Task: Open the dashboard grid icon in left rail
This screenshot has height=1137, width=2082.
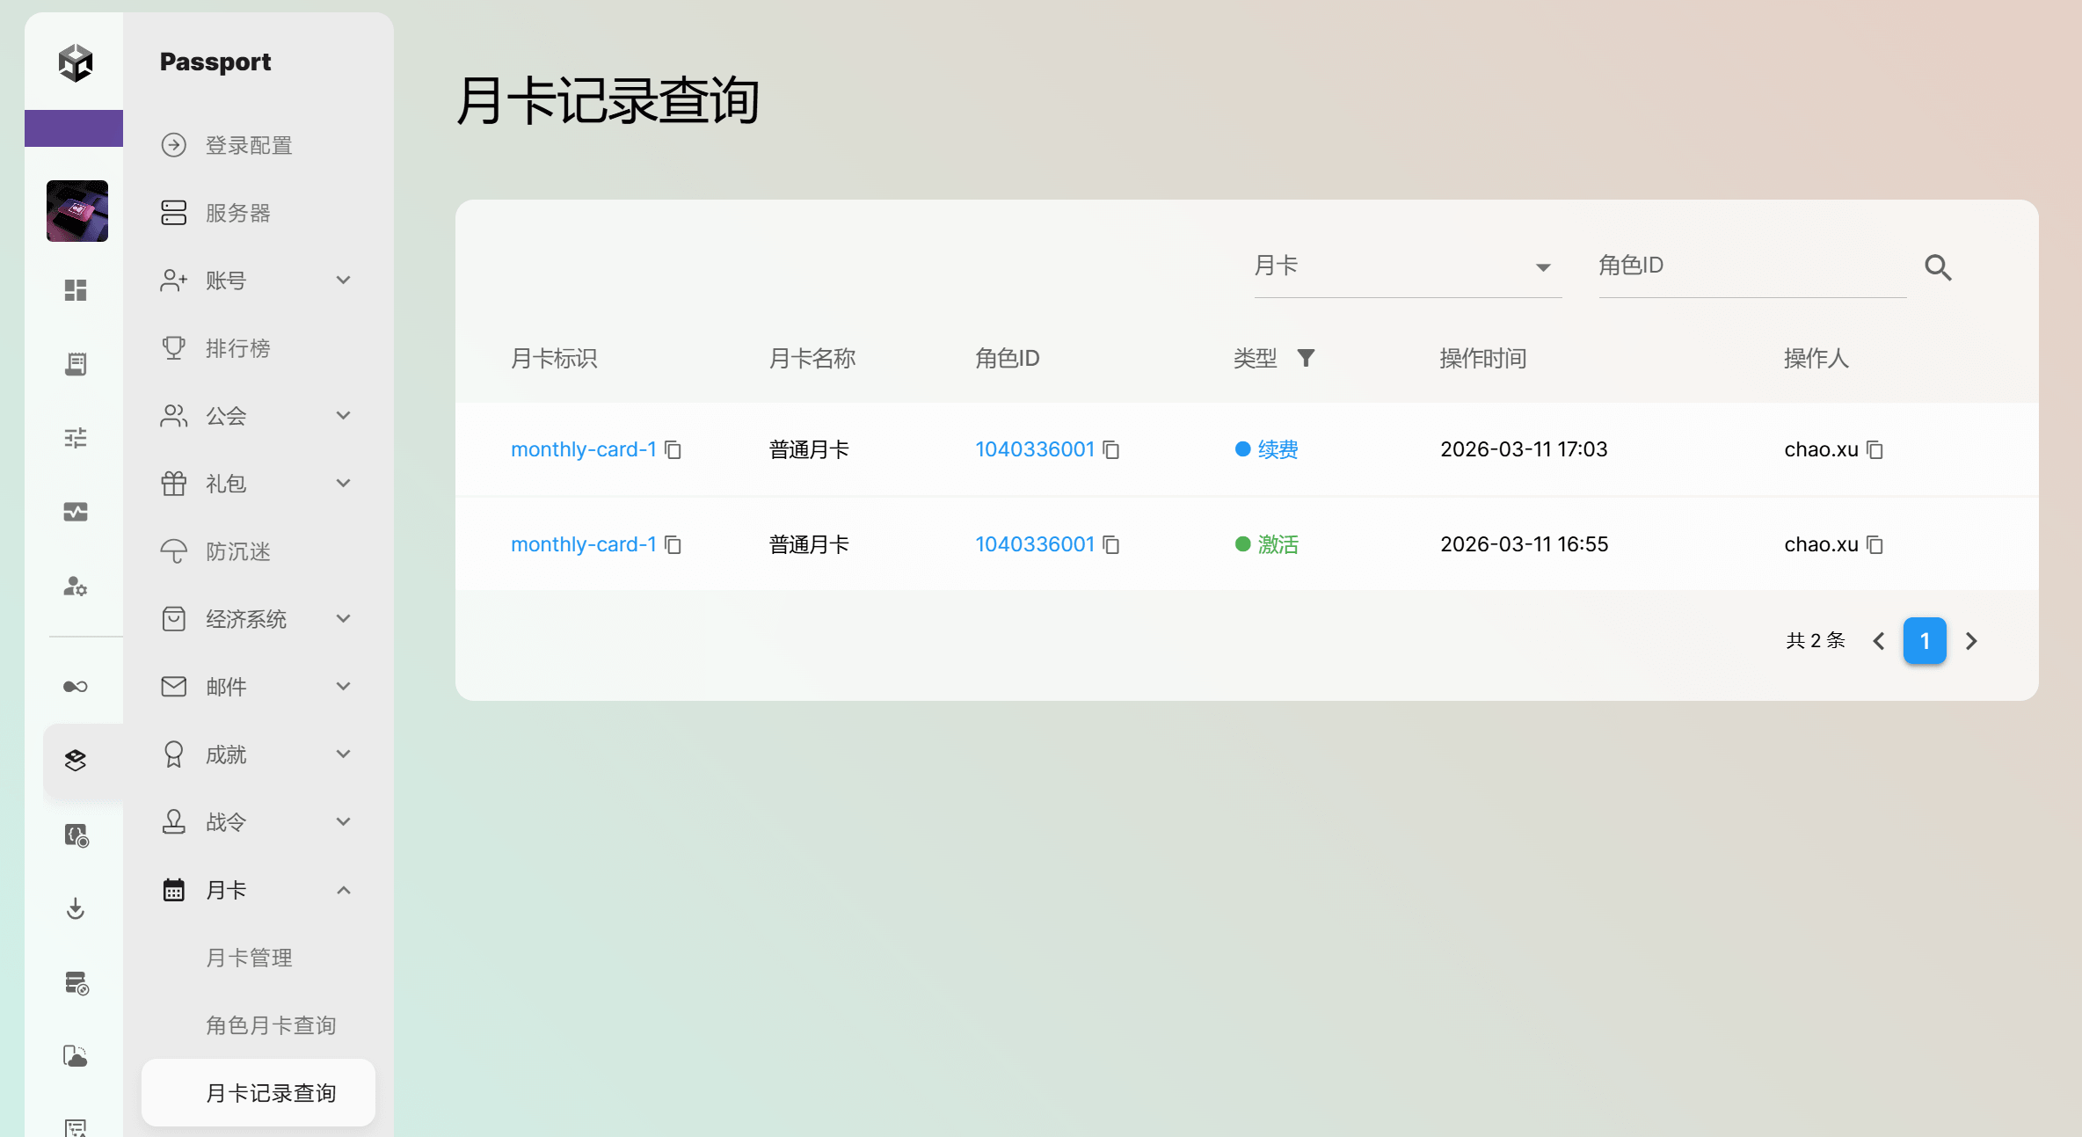Action: point(76,290)
